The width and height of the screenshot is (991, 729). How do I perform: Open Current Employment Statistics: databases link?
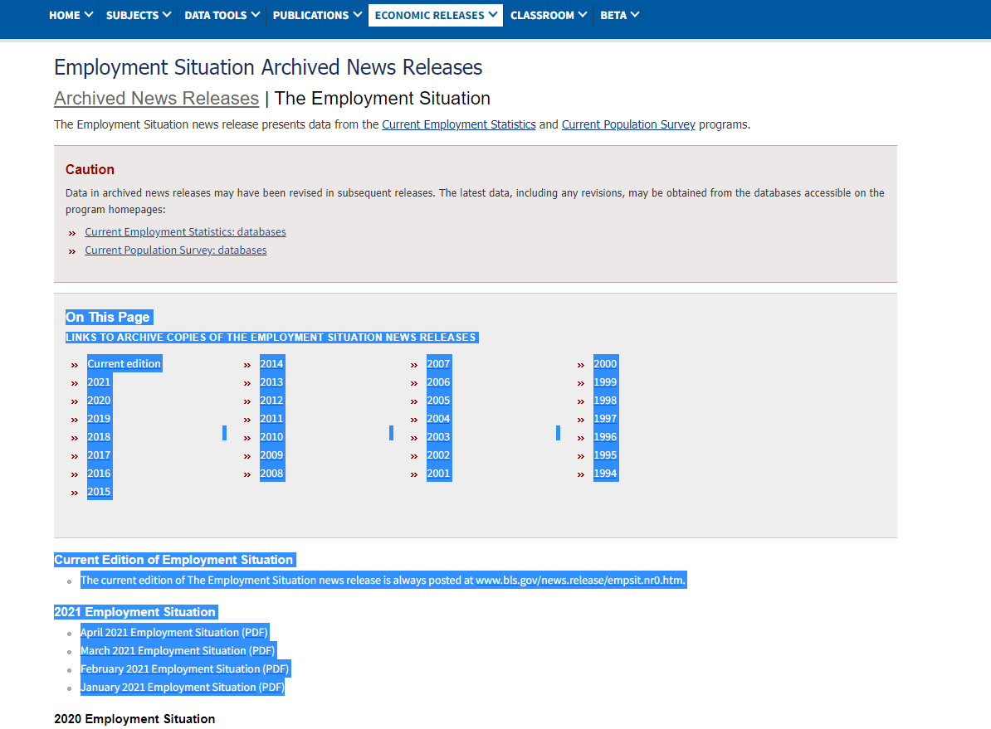185,232
